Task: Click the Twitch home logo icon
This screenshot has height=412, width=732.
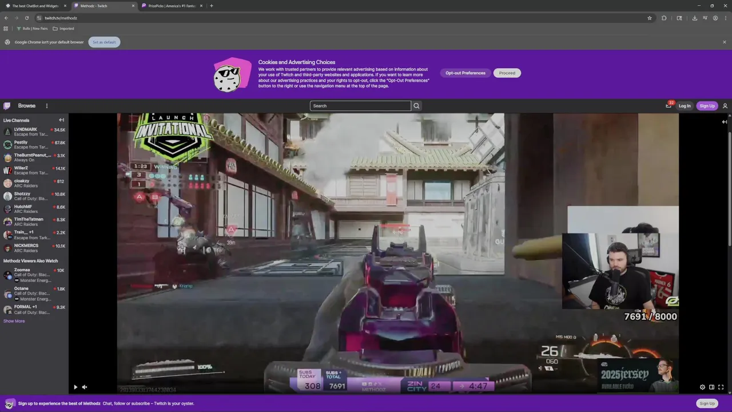Action: (7, 106)
